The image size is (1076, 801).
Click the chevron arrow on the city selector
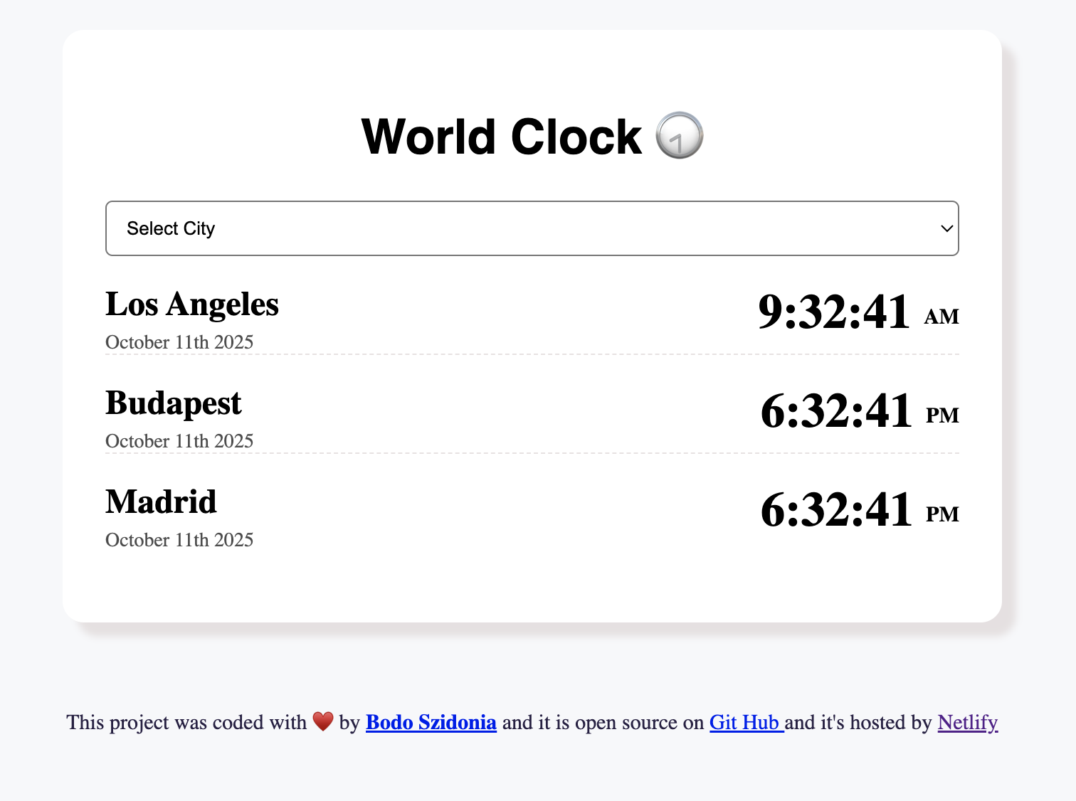pos(946,228)
